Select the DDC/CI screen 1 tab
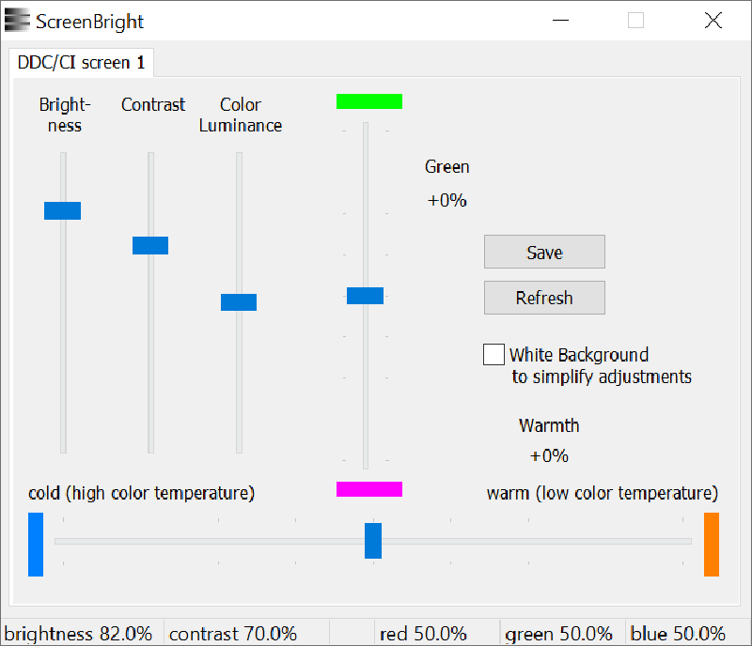Screen dimensions: 752x646 click(x=82, y=63)
